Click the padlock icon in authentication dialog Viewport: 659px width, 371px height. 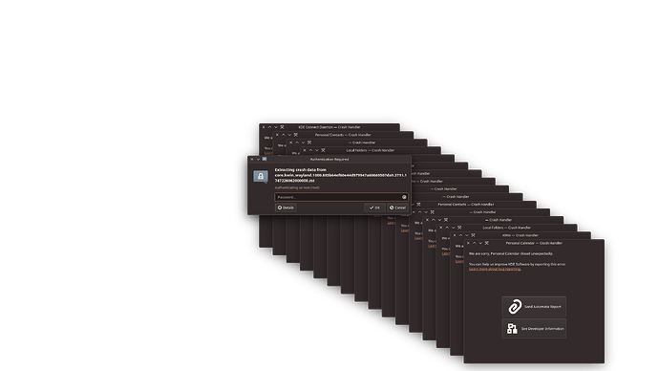[x=261, y=176]
